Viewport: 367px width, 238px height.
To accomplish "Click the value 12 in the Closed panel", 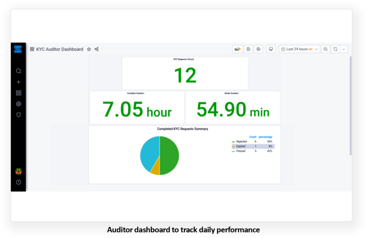I will pyautogui.click(x=185, y=75).
